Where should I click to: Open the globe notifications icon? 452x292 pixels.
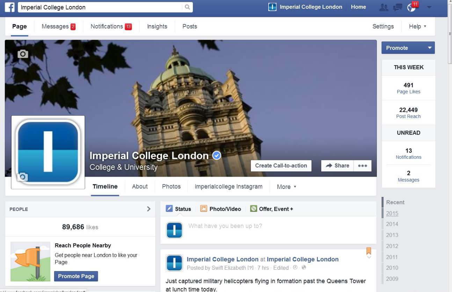tap(411, 7)
